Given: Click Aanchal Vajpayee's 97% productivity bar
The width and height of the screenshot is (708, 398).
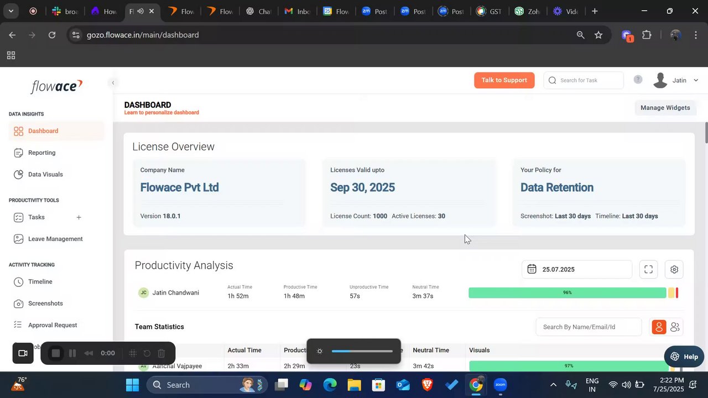Looking at the screenshot, I should [x=569, y=366].
